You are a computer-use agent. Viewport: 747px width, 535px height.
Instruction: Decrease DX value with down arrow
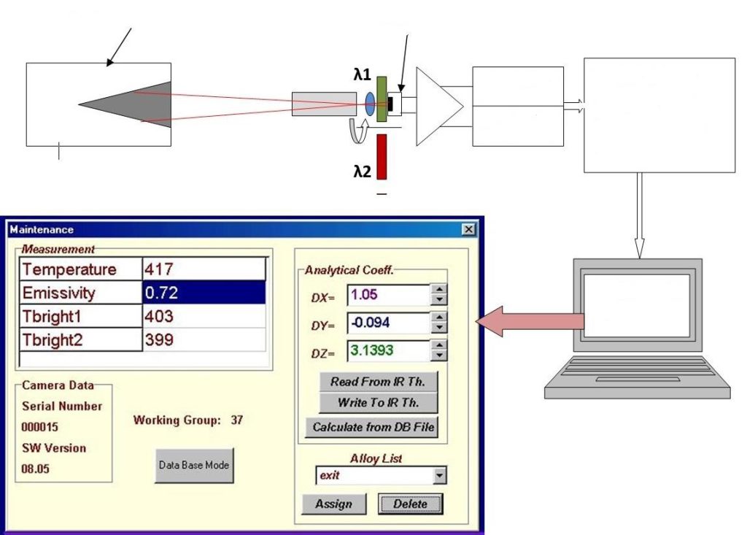[x=439, y=300]
